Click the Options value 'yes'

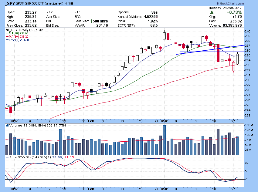point(154,12)
